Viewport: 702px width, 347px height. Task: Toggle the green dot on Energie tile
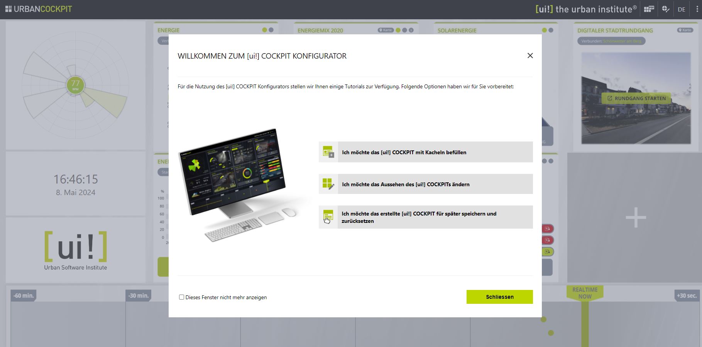click(x=264, y=30)
